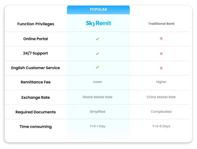Click the Higher remittance fee text
The width and height of the screenshot is (197, 149).
pos(161,82)
